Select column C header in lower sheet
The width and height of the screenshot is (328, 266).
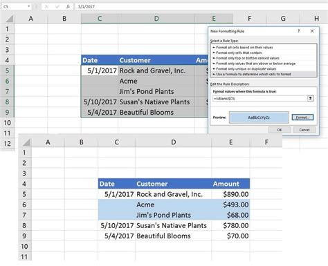click(116, 142)
